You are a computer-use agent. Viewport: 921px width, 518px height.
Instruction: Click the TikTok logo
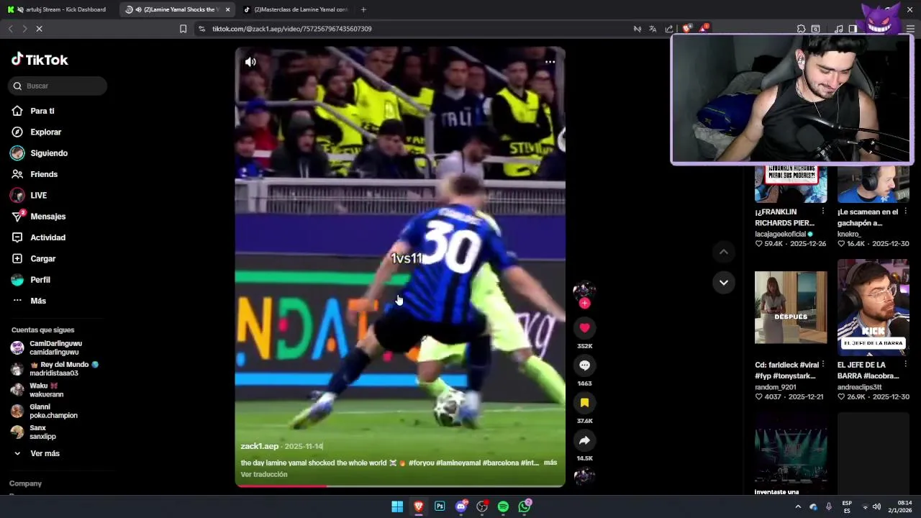[40, 60]
